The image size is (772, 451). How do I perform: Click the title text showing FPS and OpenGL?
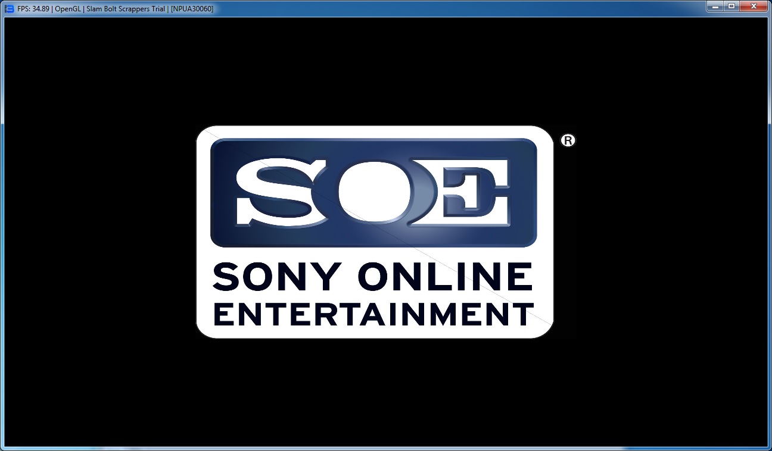pos(116,9)
